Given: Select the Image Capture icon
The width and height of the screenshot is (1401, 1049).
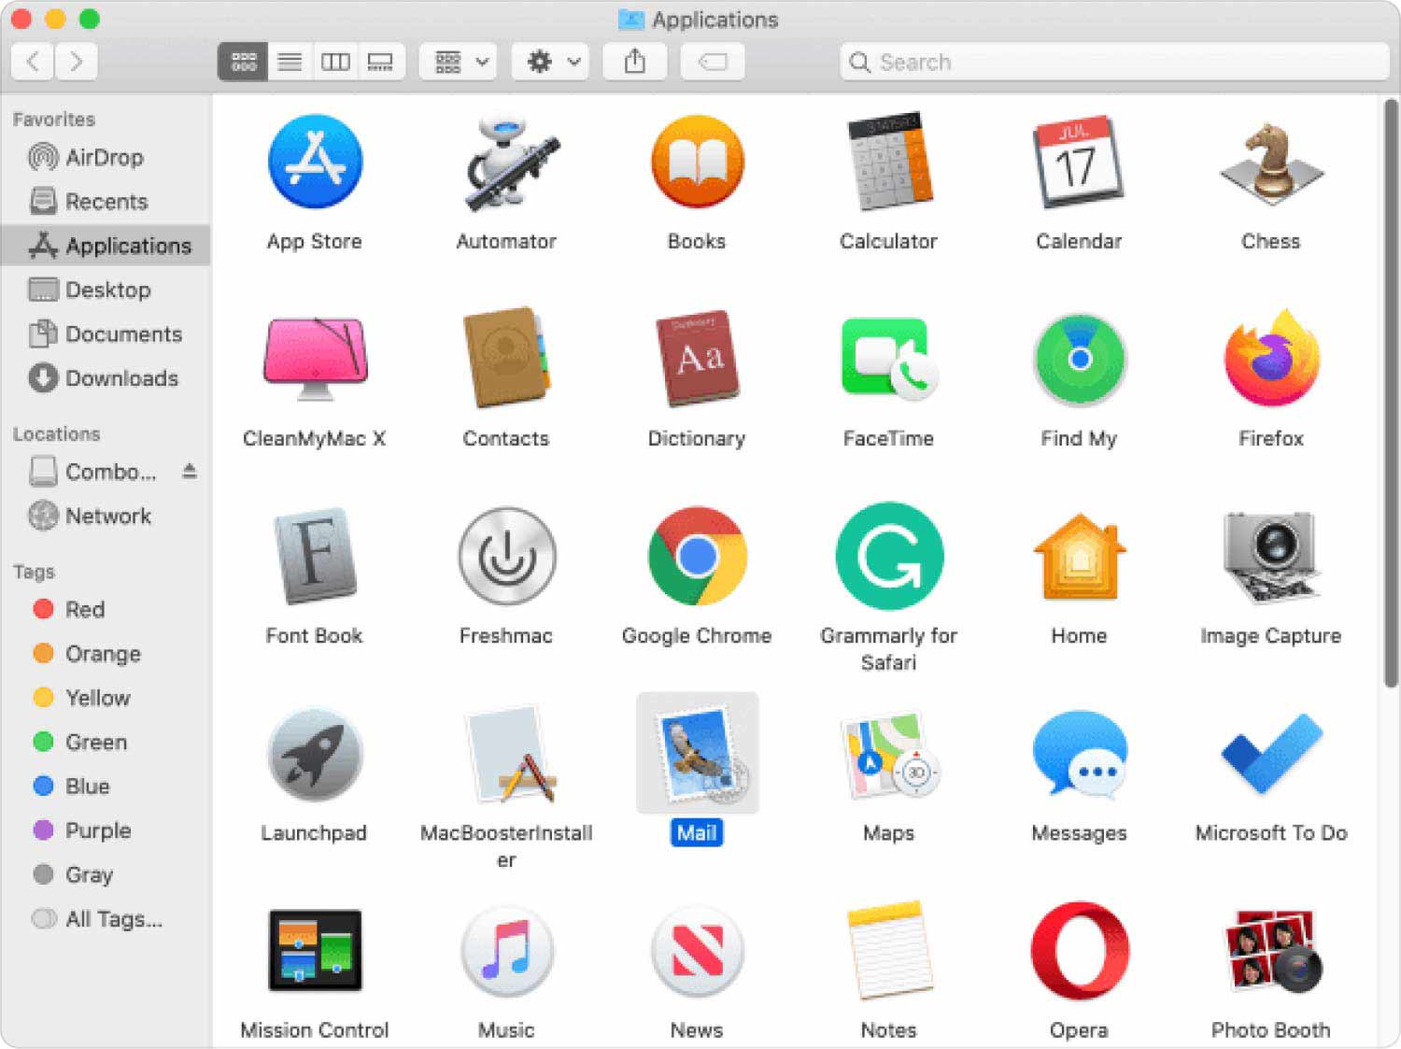Looking at the screenshot, I should click(x=1270, y=556).
